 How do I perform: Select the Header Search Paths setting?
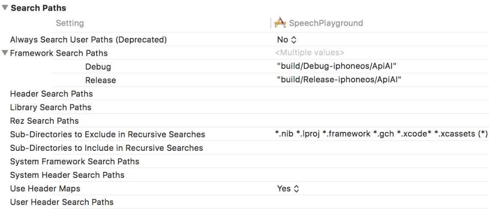pyautogui.click(x=51, y=94)
